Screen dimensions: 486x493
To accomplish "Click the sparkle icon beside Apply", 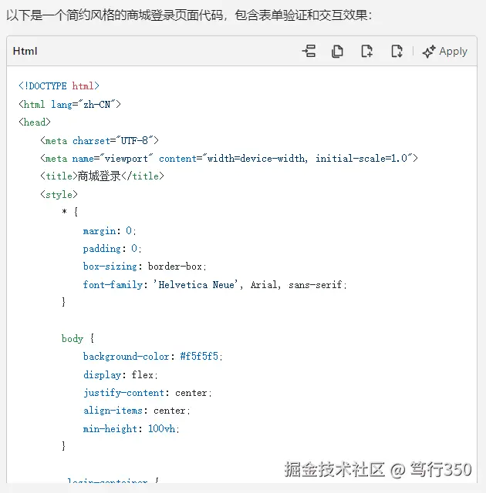I will tap(429, 52).
